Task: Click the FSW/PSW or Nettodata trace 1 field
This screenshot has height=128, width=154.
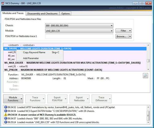Action: coord(79,36)
